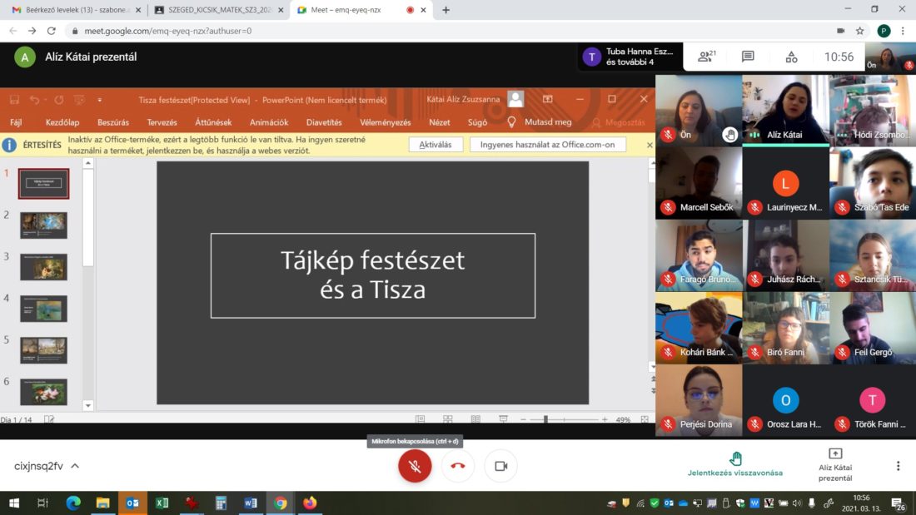The image size is (916, 515).
Task: Expand the quick access toolbar dropdown
Action: tap(99, 100)
